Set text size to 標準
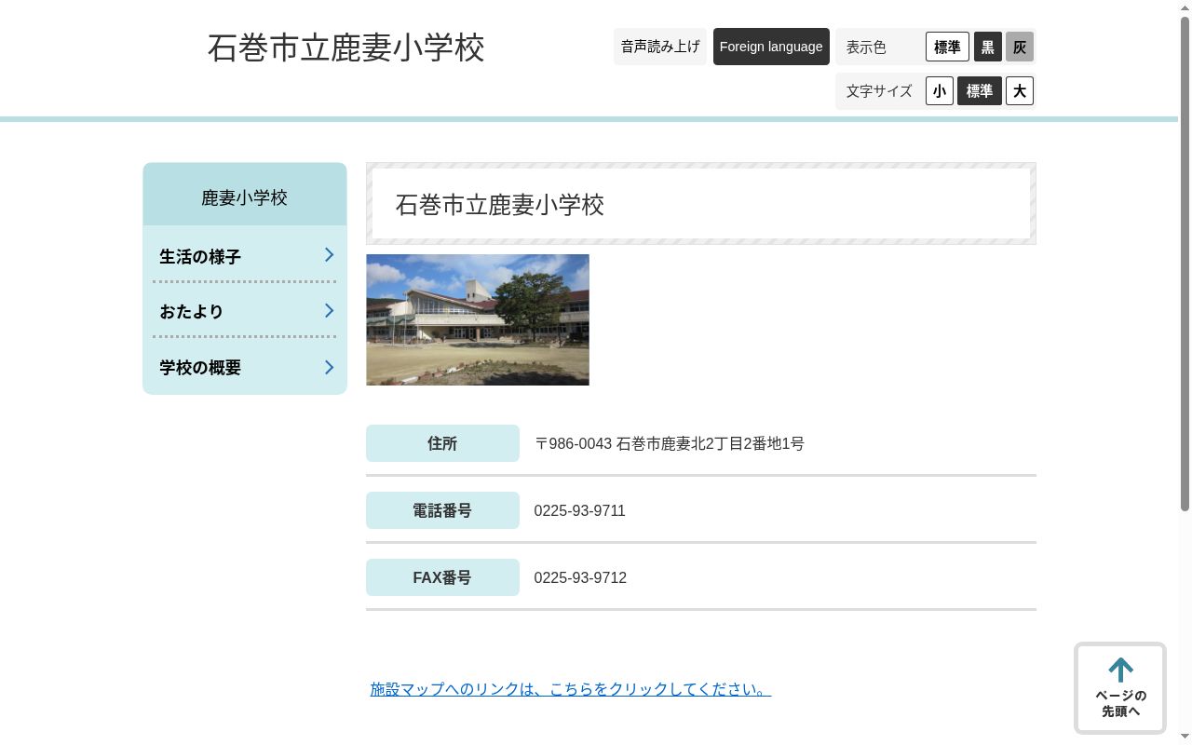 click(x=980, y=90)
